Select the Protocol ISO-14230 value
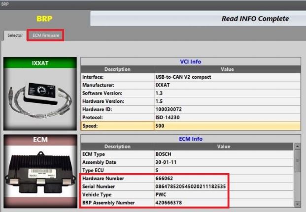 [227, 118]
